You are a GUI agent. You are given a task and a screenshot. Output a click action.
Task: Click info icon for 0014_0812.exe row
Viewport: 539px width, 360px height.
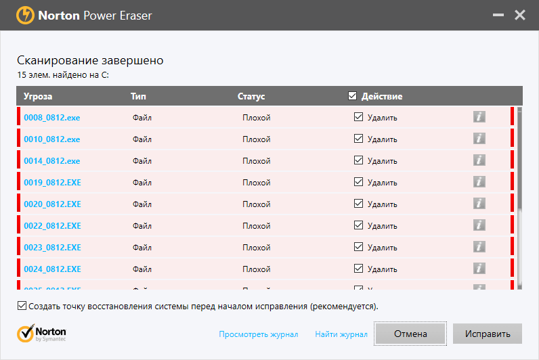tap(479, 160)
